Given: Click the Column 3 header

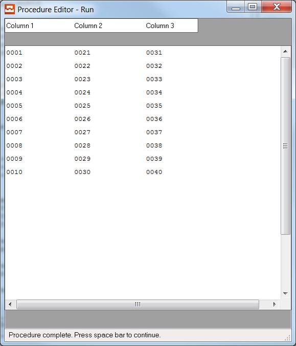Looking at the screenshot, I should pyautogui.click(x=160, y=26).
